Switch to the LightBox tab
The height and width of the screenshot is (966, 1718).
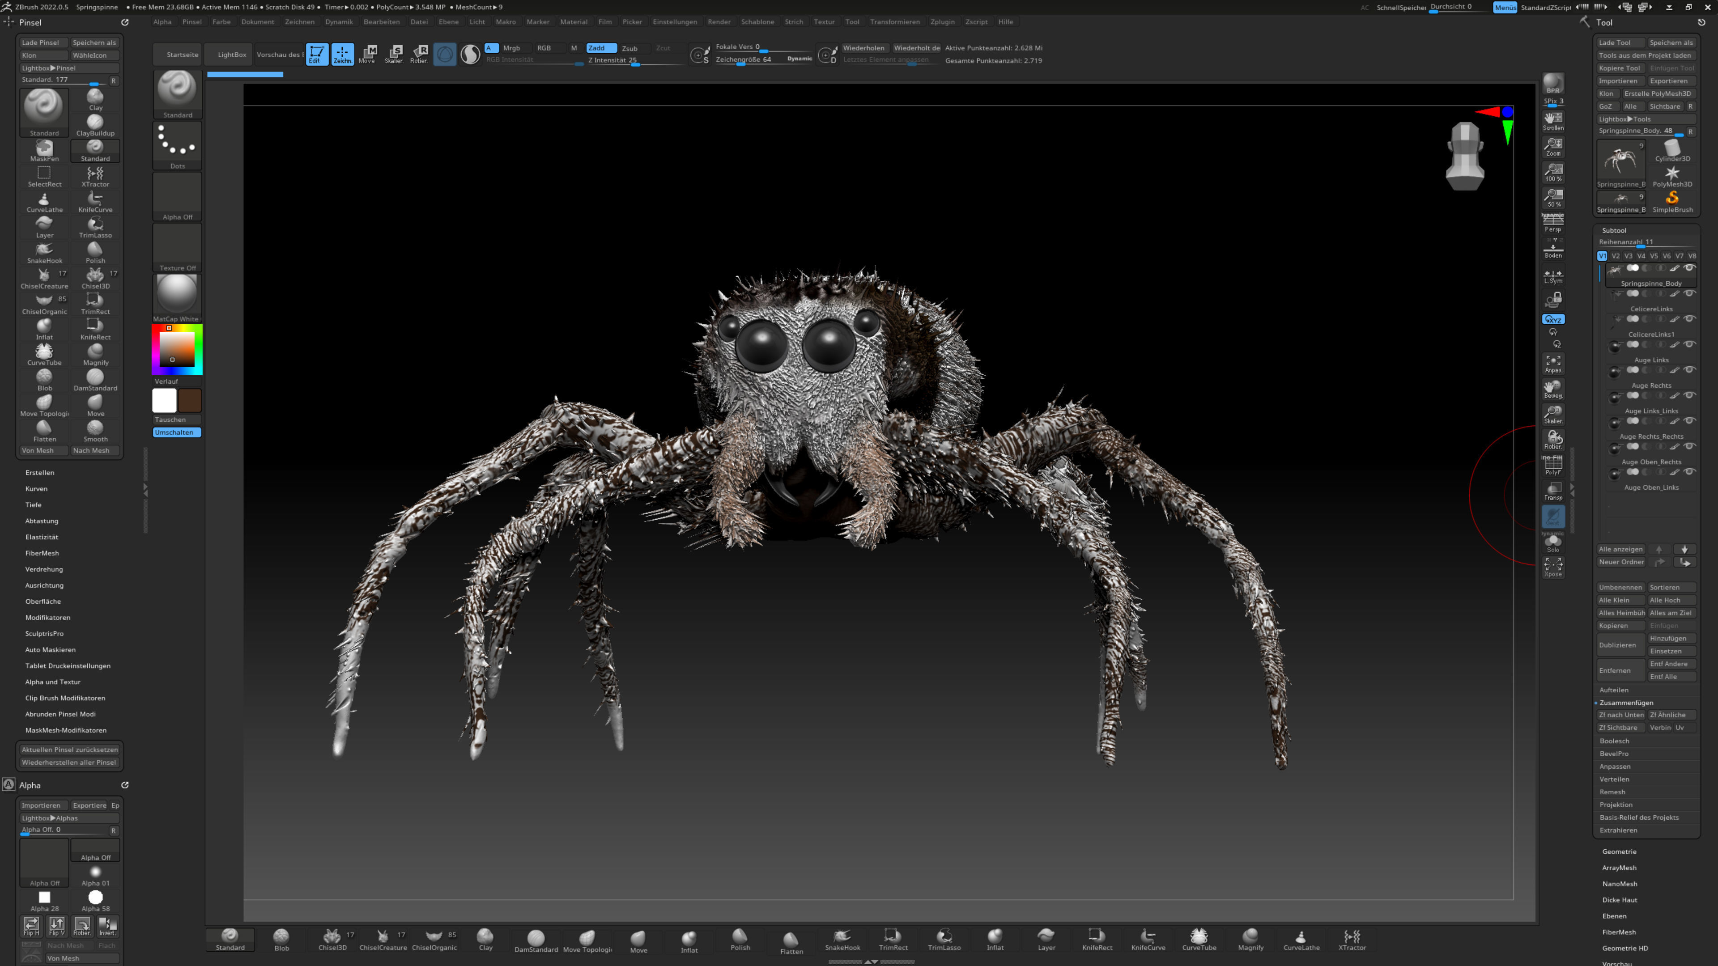click(x=231, y=55)
